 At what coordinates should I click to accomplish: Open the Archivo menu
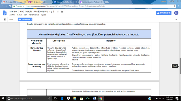tap(12, 15)
